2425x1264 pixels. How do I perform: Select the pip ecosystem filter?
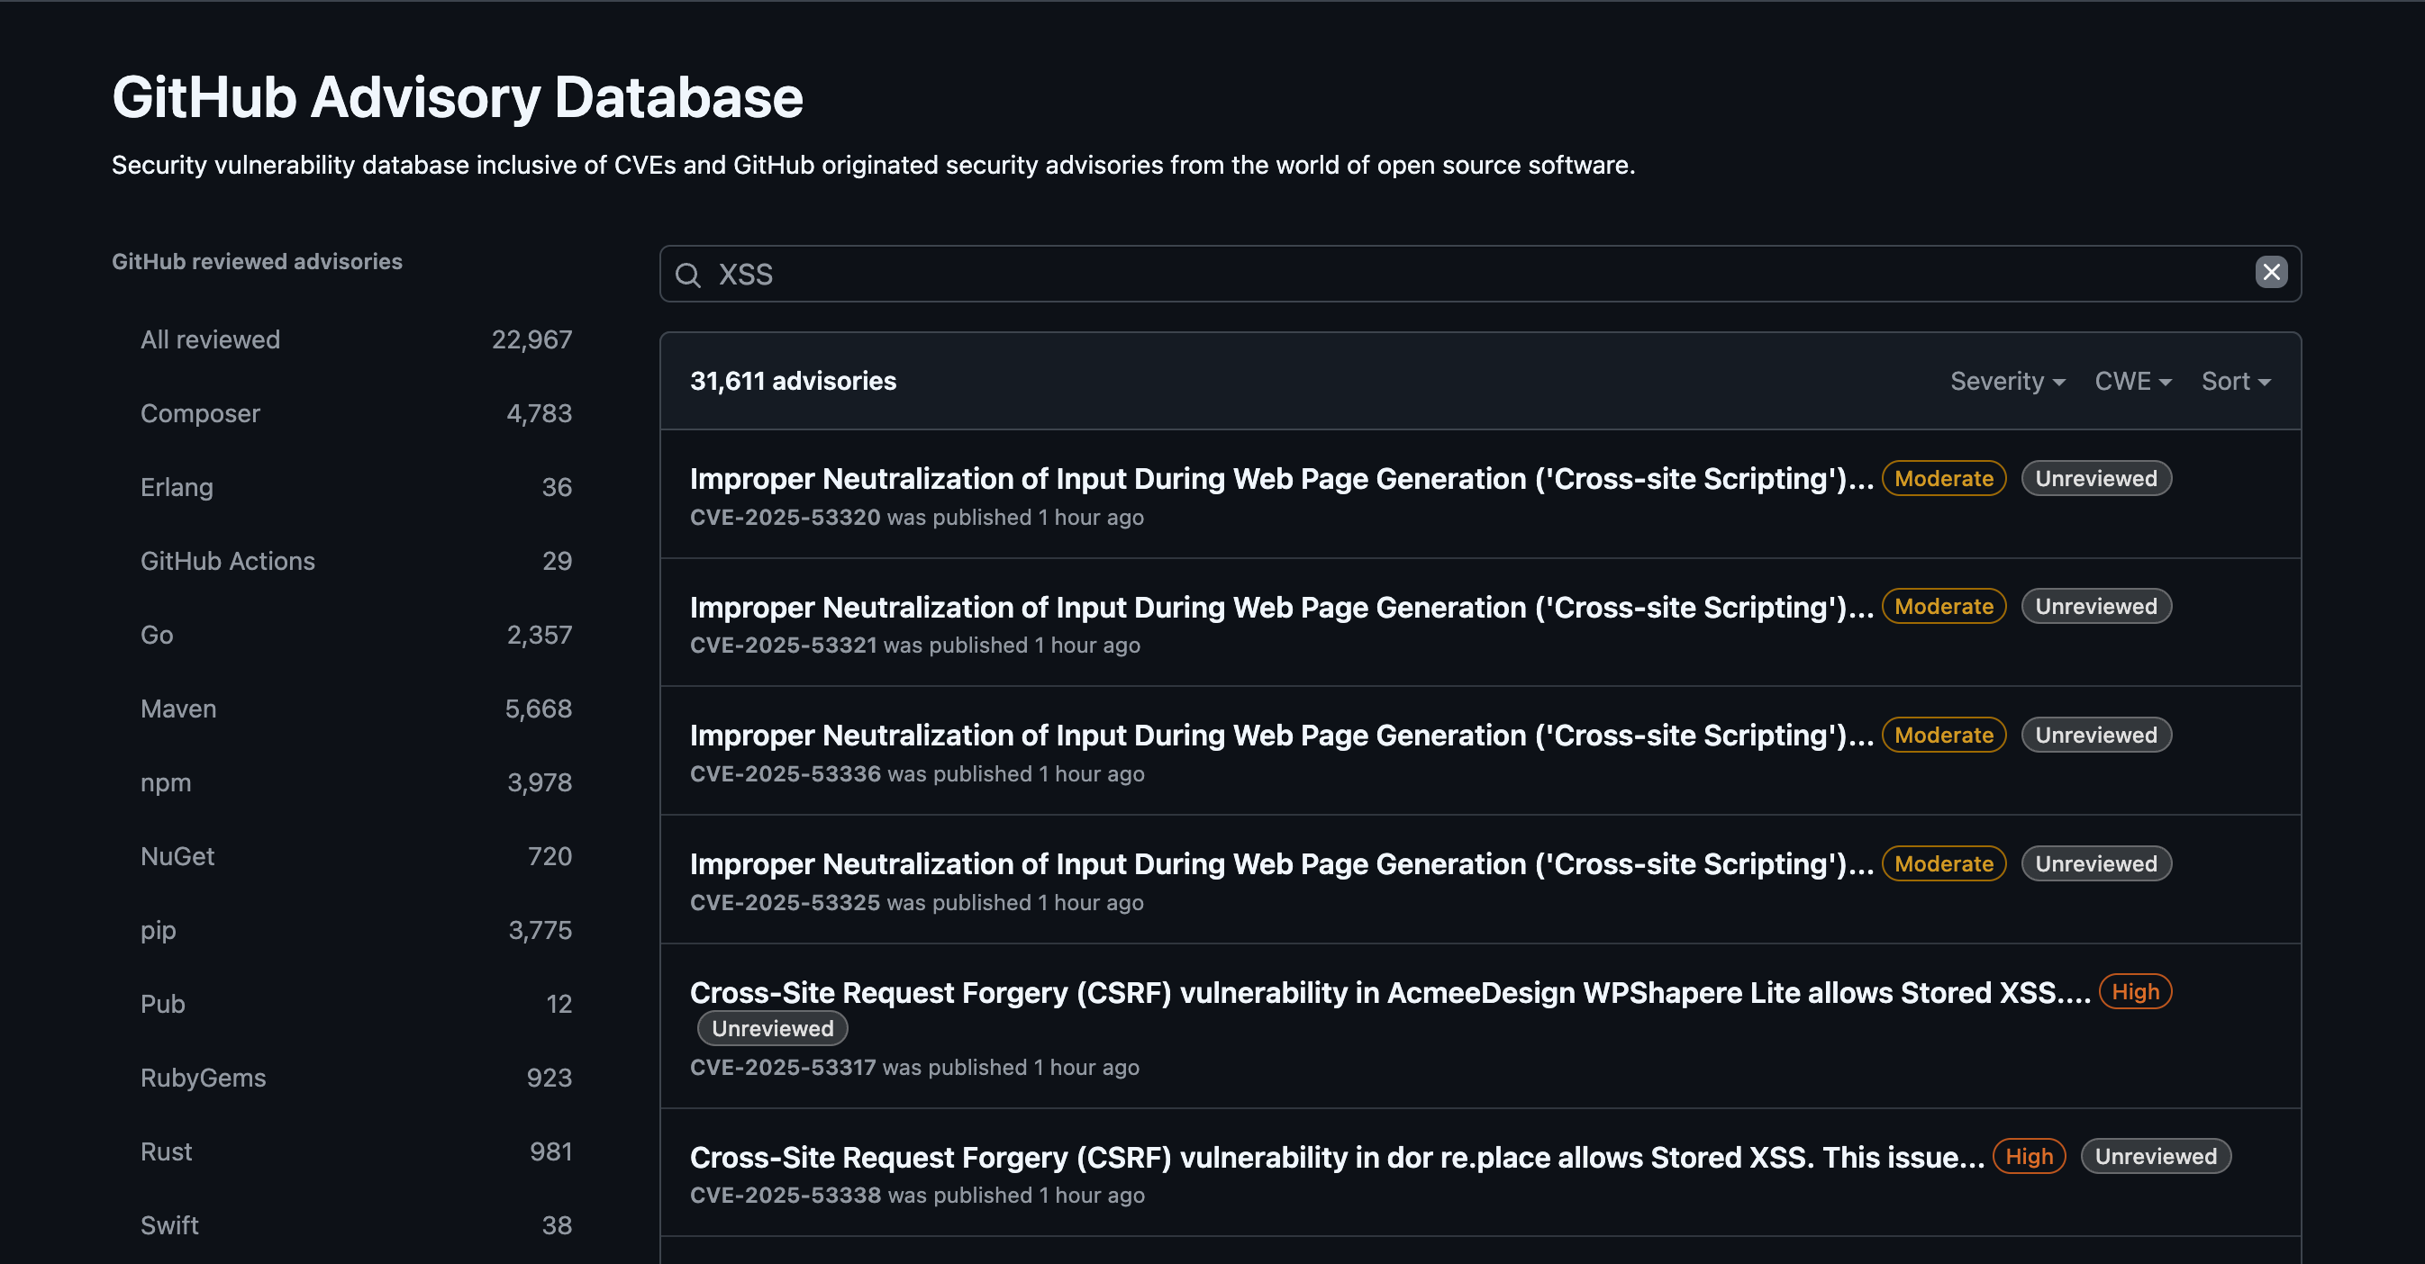(158, 930)
